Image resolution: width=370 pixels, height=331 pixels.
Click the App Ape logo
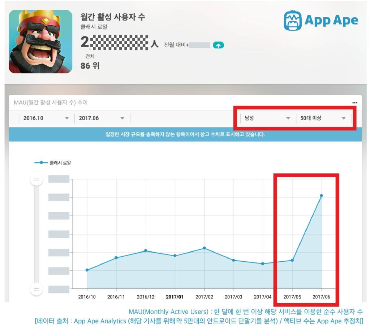(x=321, y=21)
